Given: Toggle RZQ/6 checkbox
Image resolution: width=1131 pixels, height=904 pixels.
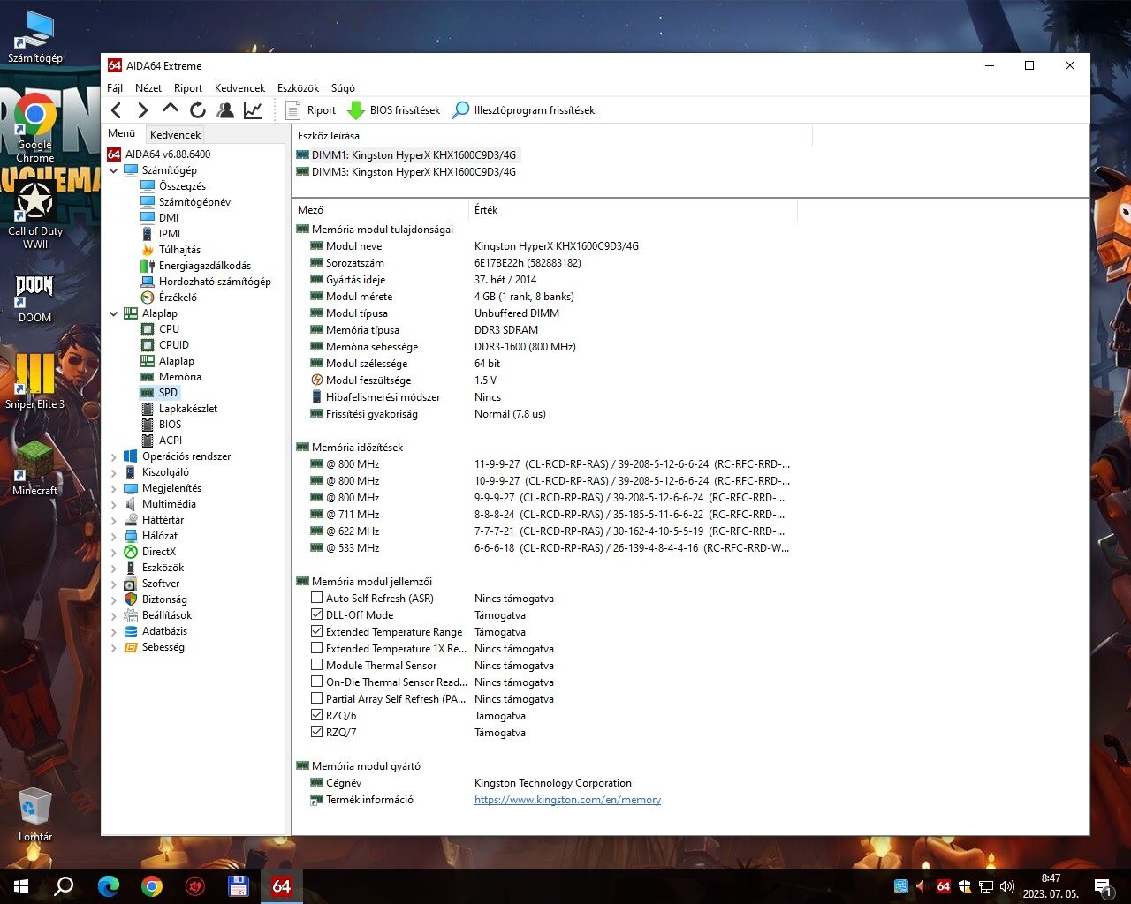Looking at the screenshot, I should coord(316,715).
